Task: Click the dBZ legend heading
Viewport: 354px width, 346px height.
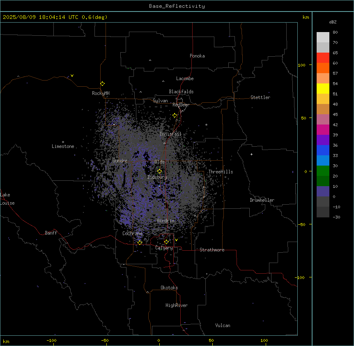Action: click(333, 22)
